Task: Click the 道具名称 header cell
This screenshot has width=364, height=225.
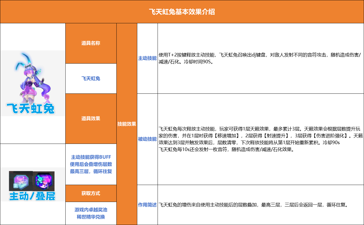Action: pyautogui.click(x=91, y=43)
